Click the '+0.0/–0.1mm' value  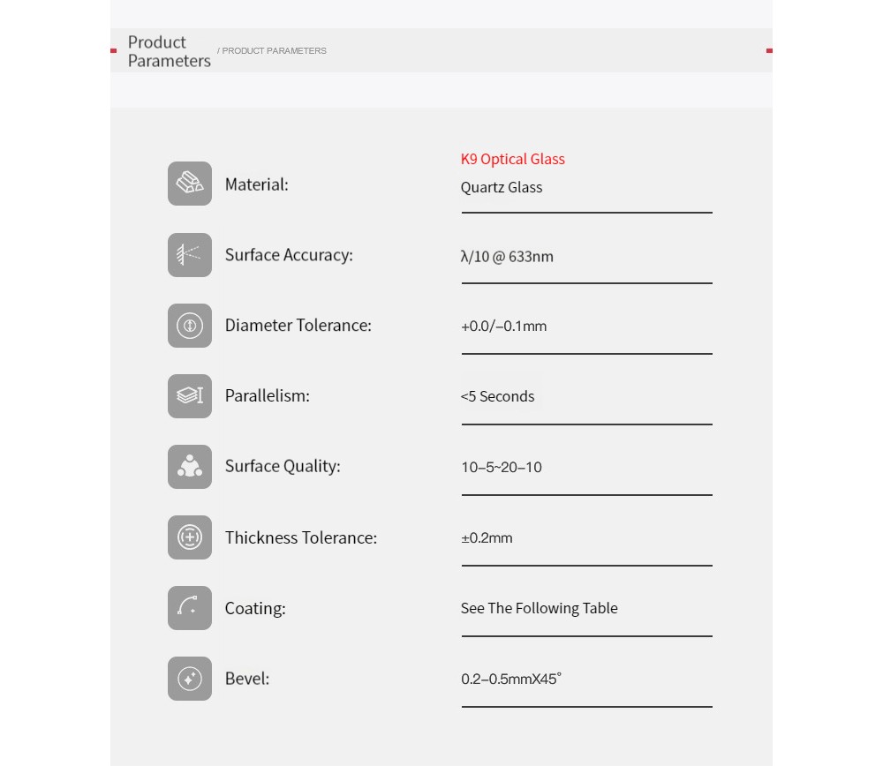[504, 327]
